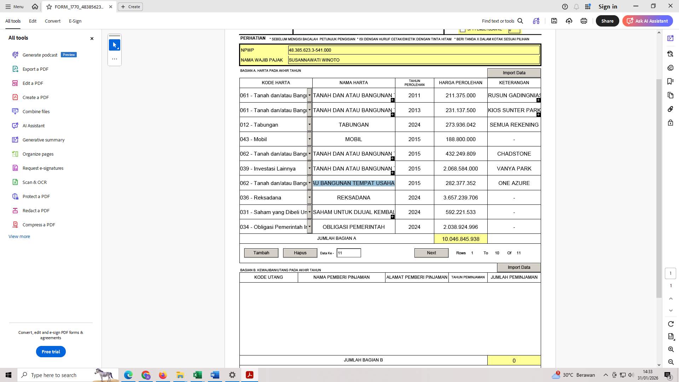The height and width of the screenshot is (382, 679).
Task: Zoom in with the plus magnifier icon
Action: [671, 349]
